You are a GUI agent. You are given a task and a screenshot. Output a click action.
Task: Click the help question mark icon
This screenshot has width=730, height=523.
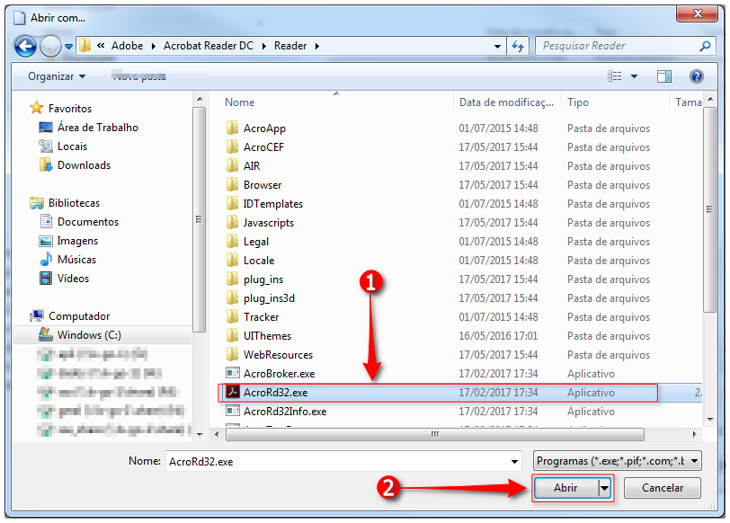(x=697, y=75)
